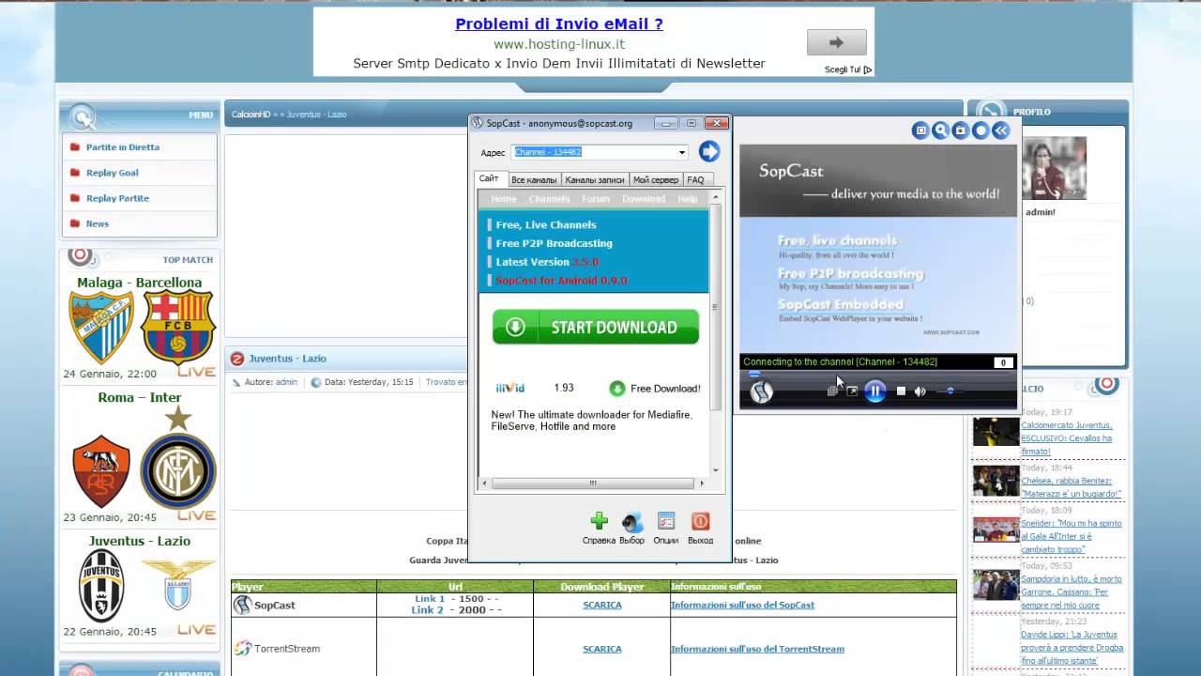The image size is (1201, 676).
Task: Click the Barcelona FCB crest
Action: tap(178, 327)
